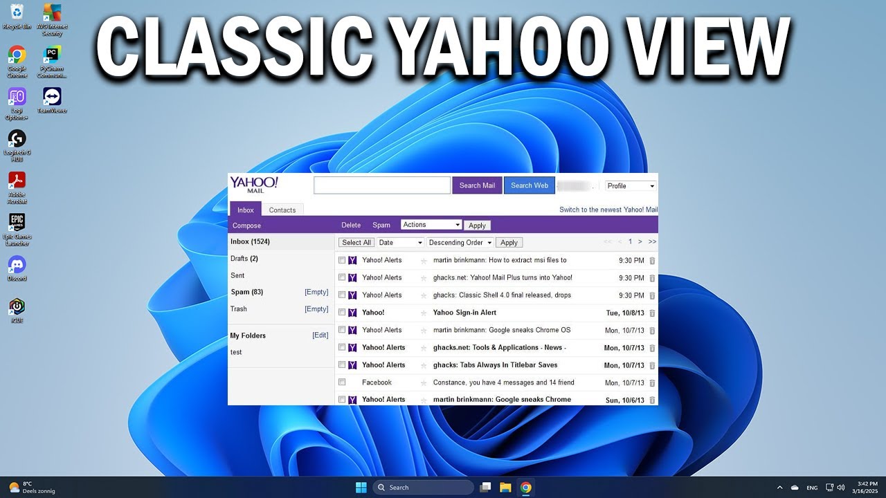Open File Explorer from the taskbar
The height and width of the screenshot is (498, 886).
point(505,488)
